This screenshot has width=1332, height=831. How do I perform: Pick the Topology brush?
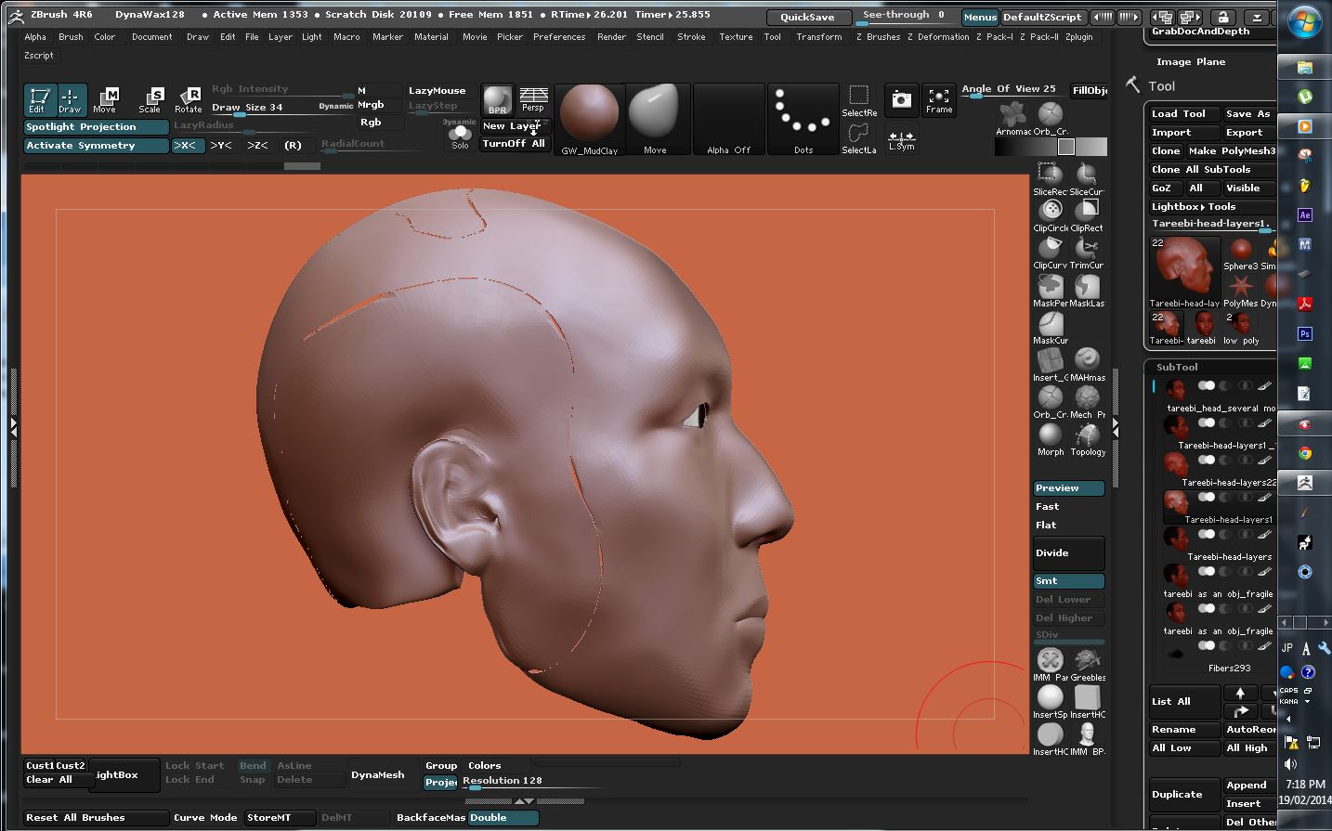tap(1087, 438)
